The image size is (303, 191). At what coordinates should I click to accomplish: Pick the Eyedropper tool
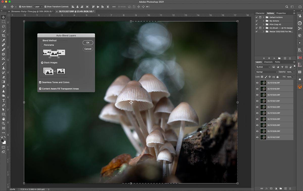(x=4, y=40)
